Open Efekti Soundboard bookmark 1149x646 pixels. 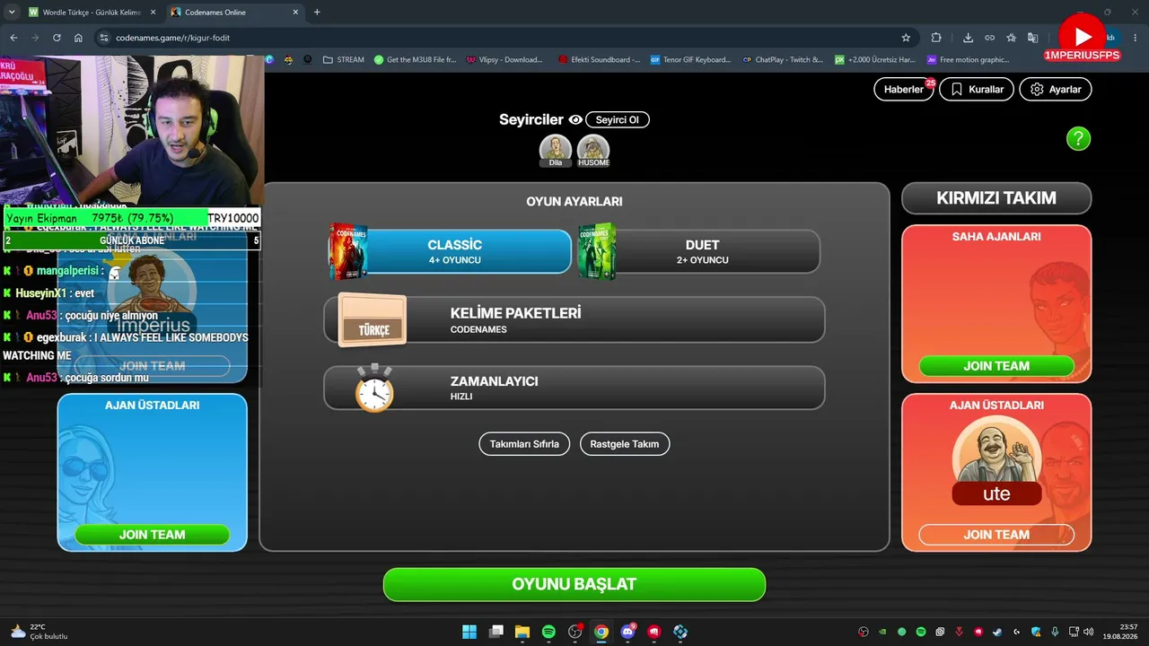pyautogui.click(x=599, y=60)
